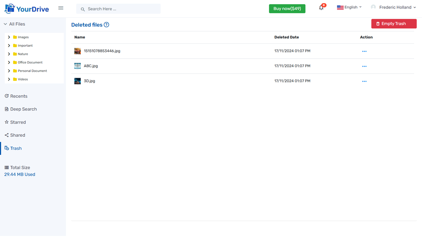
Task: Click the Shared files icon
Action: [6, 135]
